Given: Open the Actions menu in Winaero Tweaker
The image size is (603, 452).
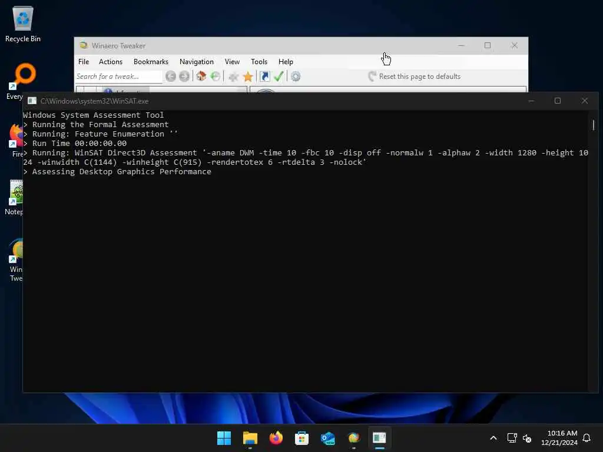Looking at the screenshot, I should click(110, 61).
